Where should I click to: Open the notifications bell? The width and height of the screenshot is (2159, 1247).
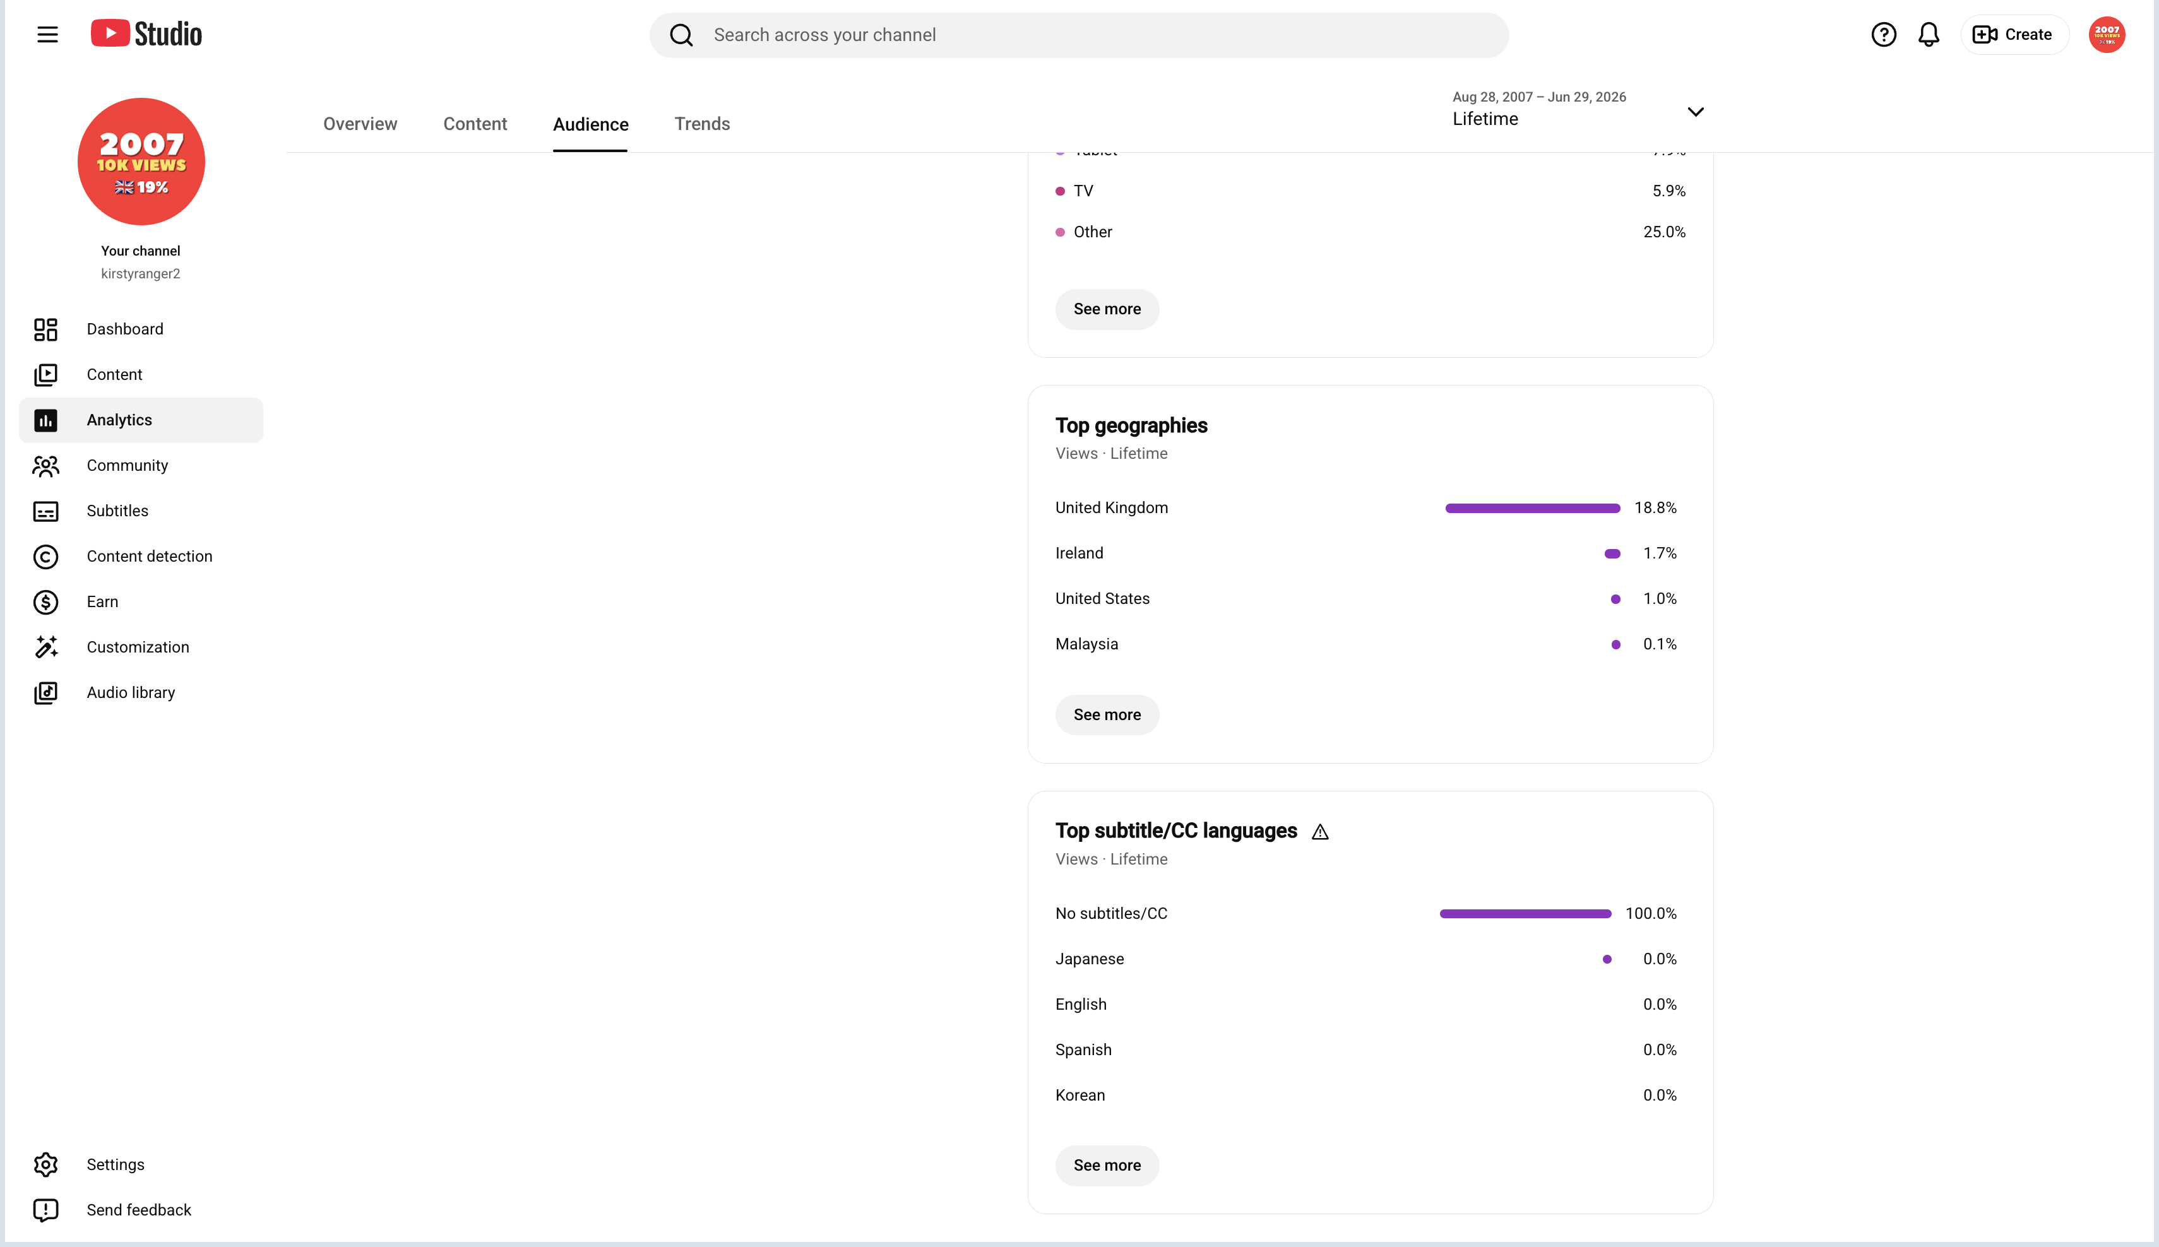(x=1929, y=34)
